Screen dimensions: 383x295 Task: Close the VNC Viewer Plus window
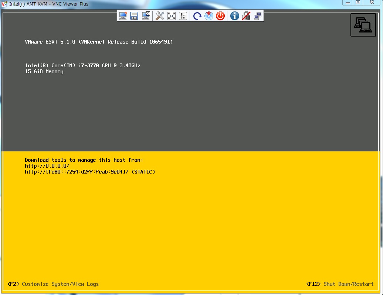click(x=372, y=3)
